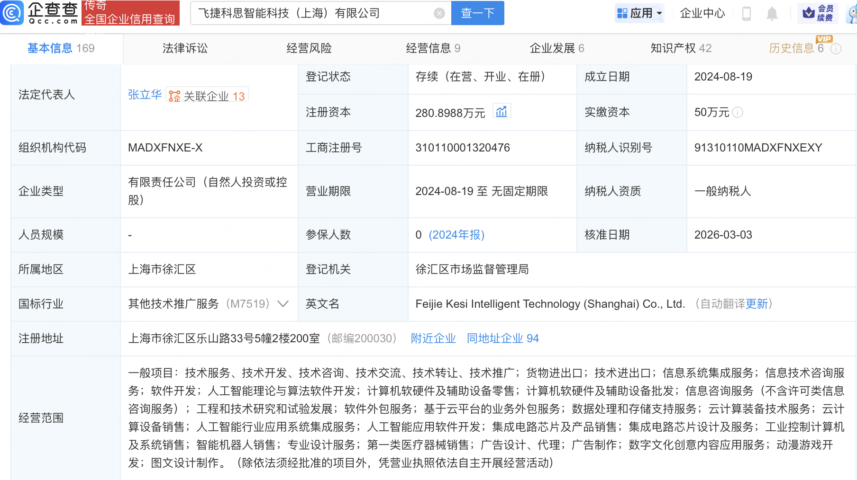
Task: Click the 附近企业 link
Action: (x=432, y=338)
